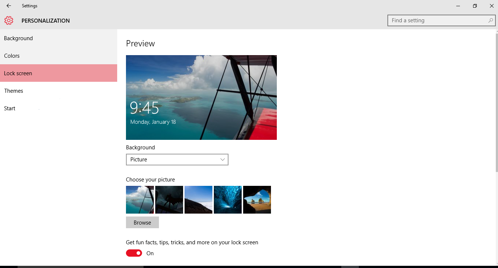Select the dark stormy picture thumbnail
The height and width of the screenshot is (268, 498).
click(169, 200)
